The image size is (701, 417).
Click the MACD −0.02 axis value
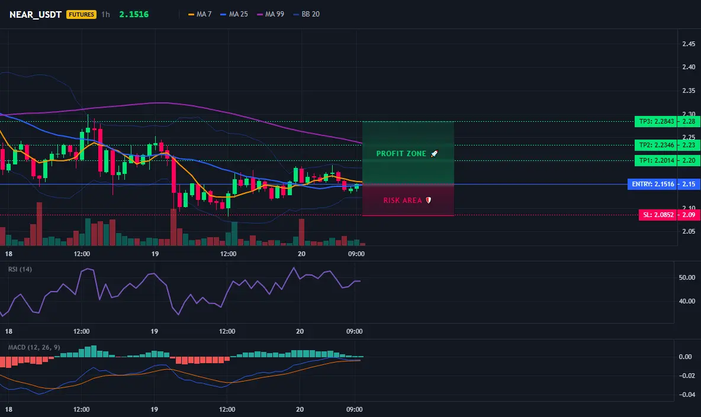tap(687, 376)
